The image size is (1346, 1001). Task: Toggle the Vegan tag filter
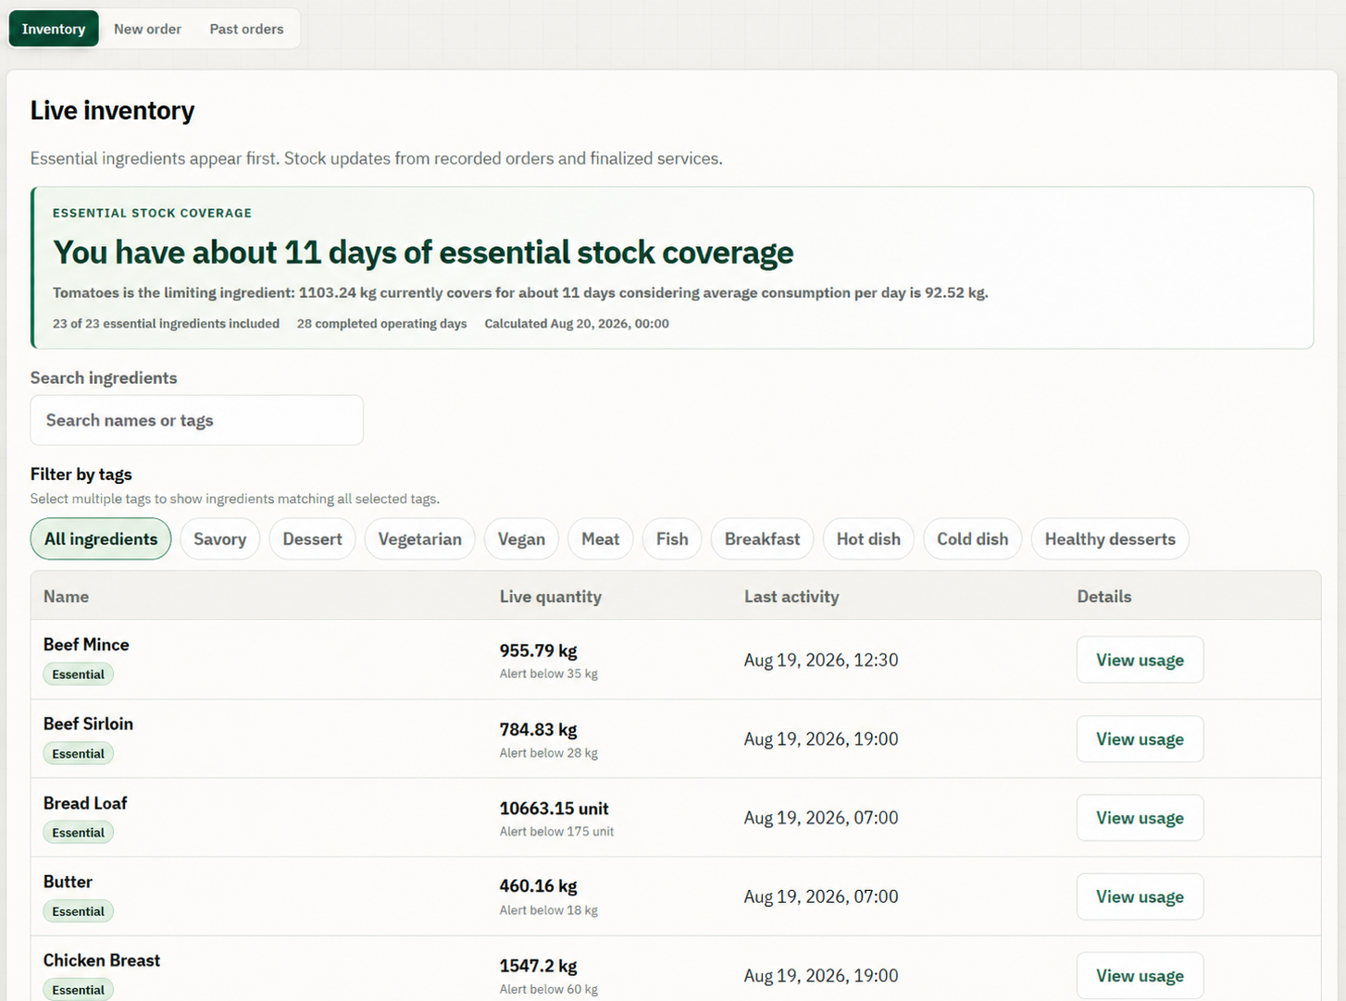pos(521,539)
